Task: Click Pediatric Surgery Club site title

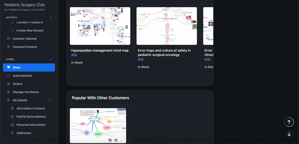Action: click(x=25, y=5)
